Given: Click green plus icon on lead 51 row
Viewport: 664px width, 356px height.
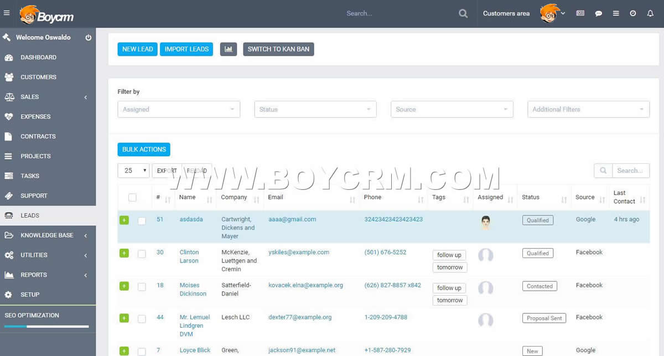Looking at the screenshot, I should pos(124,220).
